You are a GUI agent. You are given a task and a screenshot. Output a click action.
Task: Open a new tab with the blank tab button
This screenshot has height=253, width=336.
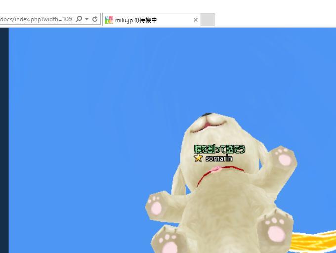point(208,20)
